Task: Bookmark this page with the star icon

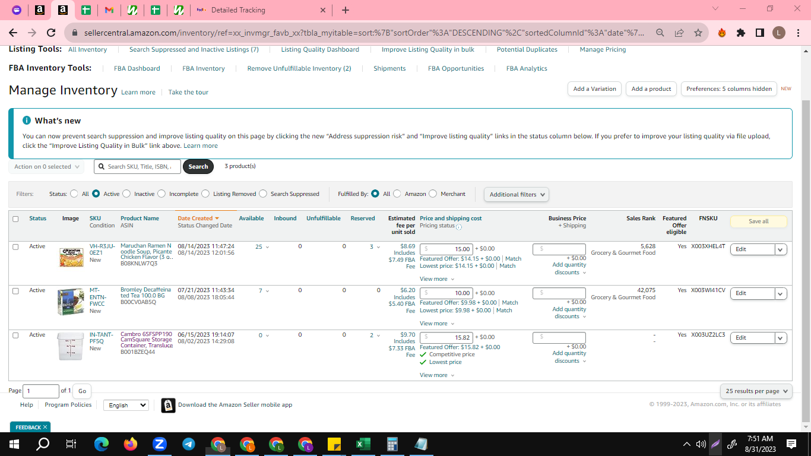Action: coord(698,33)
